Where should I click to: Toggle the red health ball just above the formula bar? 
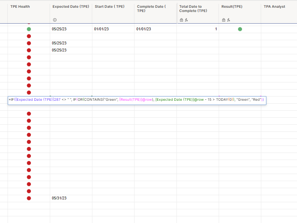[29, 92]
